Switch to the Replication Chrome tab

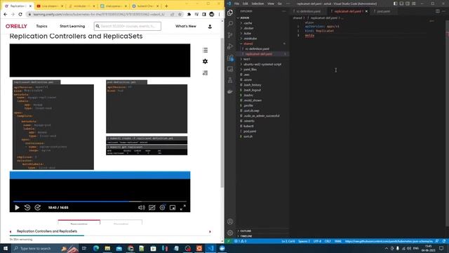point(18,6)
